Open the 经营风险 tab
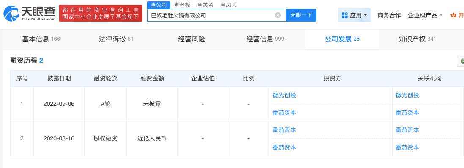Image resolution: width=464 pixels, height=168 pixels. click(192, 39)
